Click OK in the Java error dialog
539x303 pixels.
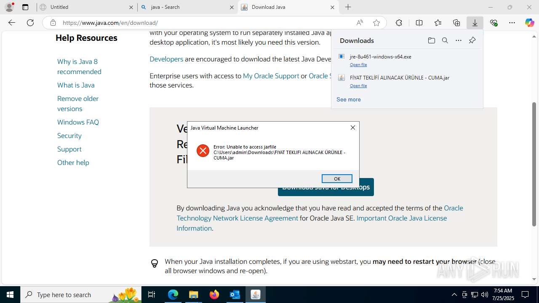click(x=337, y=179)
